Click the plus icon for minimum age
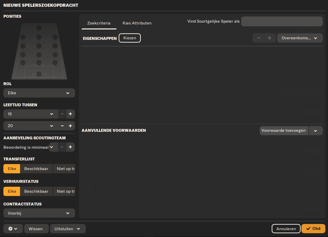The image size is (328, 237). (x=70, y=114)
